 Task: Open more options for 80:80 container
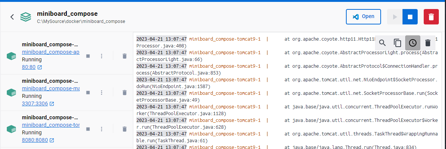(102, 56)
